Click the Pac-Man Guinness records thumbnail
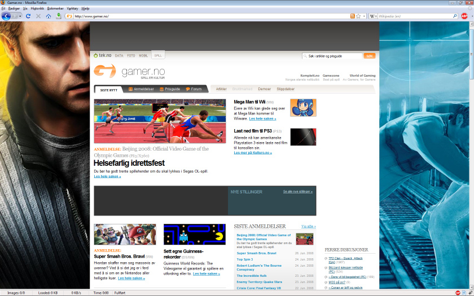The image size is (474, 296). pos(195,235)
